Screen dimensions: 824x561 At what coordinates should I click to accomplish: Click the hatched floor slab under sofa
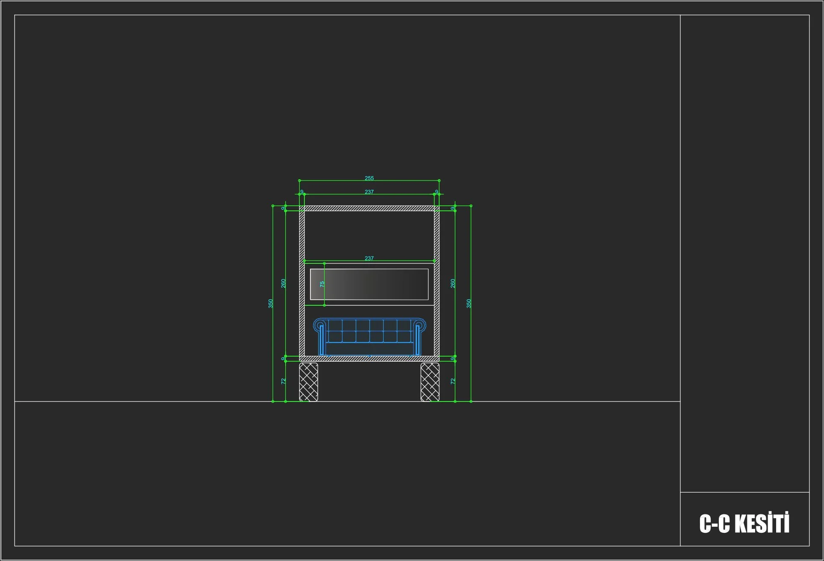tap(369, 359)
